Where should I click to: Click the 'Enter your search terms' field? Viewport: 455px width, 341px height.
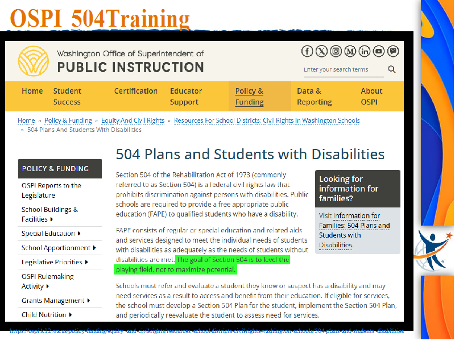[x=344, y=70]
